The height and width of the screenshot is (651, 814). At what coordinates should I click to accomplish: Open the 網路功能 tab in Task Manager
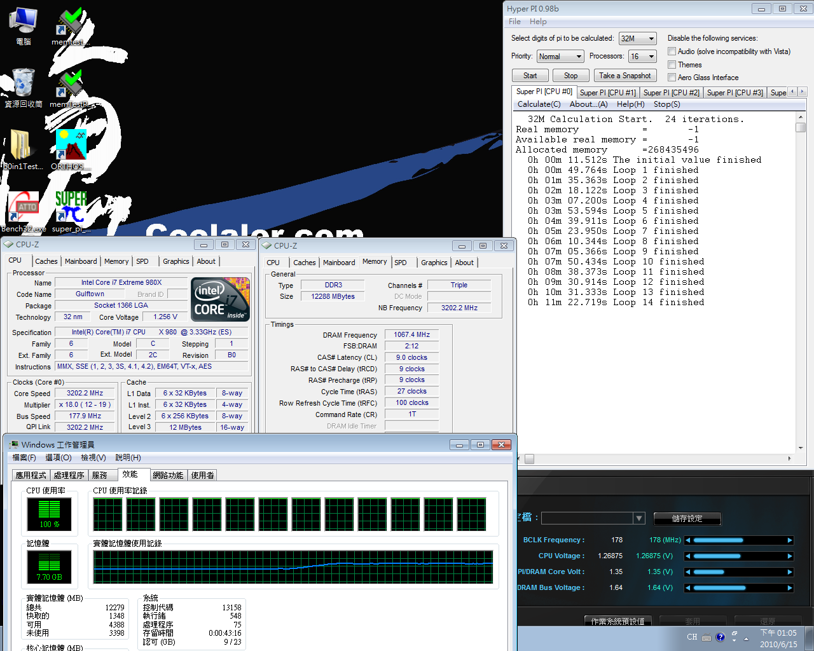[x=168, y=475]
